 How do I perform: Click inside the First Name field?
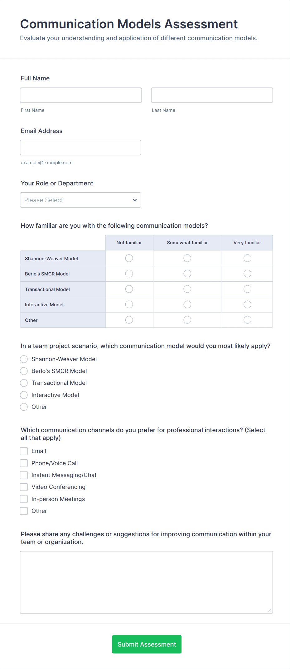80,95
